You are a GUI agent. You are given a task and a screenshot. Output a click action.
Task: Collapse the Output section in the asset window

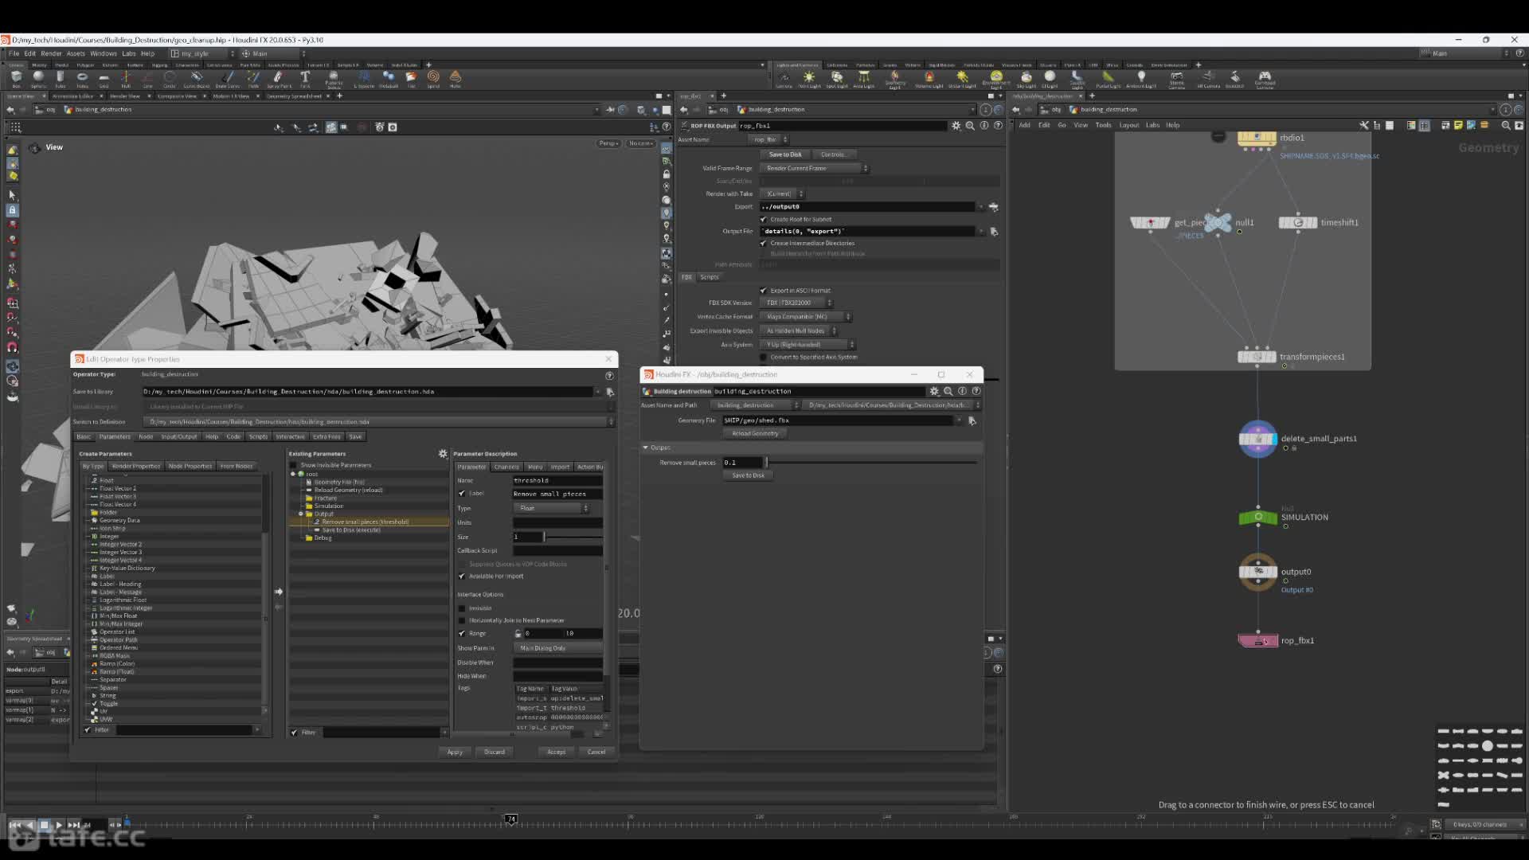pyautogui.click(x=646, y=448)
